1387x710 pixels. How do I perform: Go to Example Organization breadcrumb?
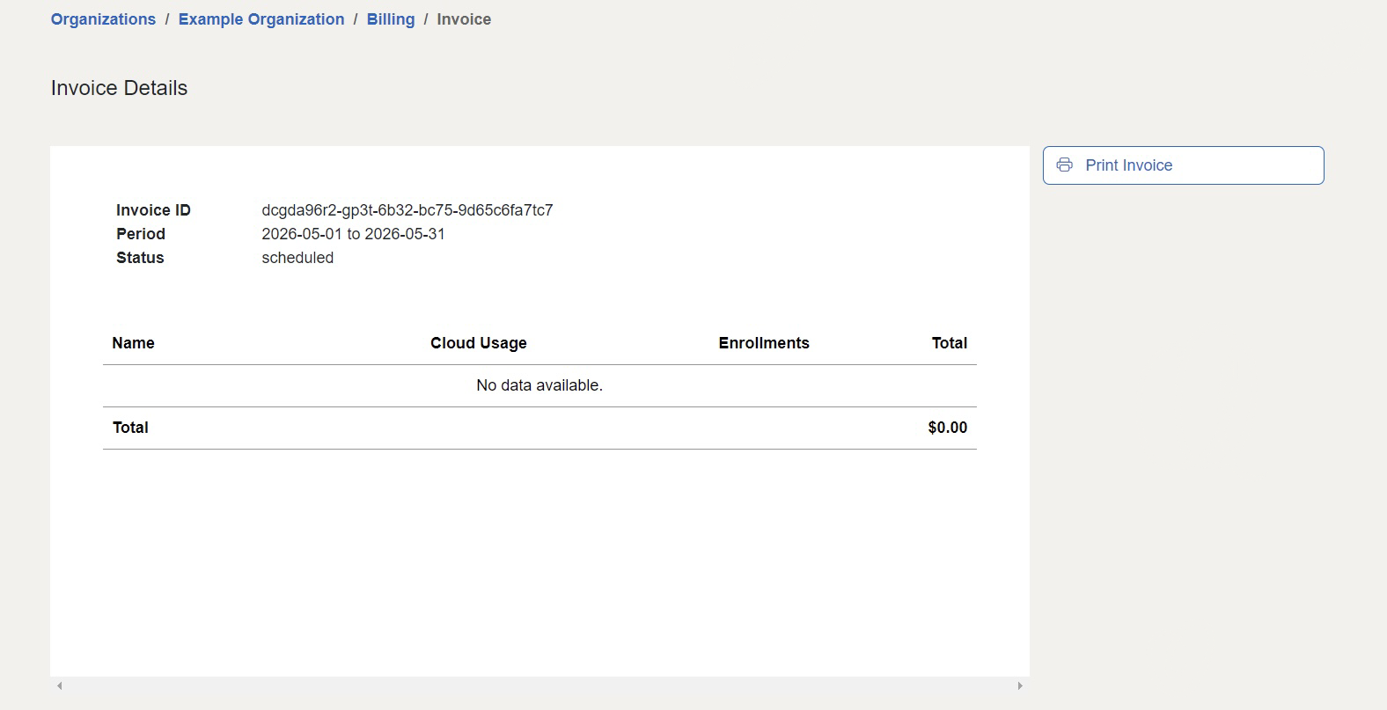(x=261, y=19)
